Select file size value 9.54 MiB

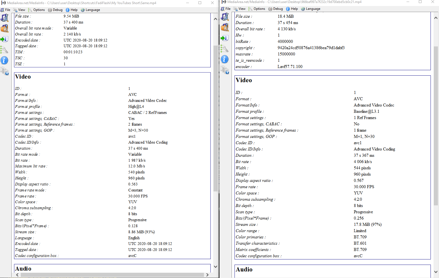tap(71, 16)
